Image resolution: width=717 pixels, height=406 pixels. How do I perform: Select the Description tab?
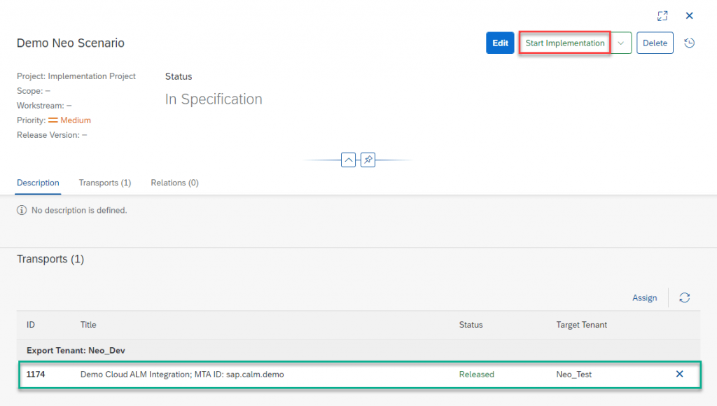38,183
